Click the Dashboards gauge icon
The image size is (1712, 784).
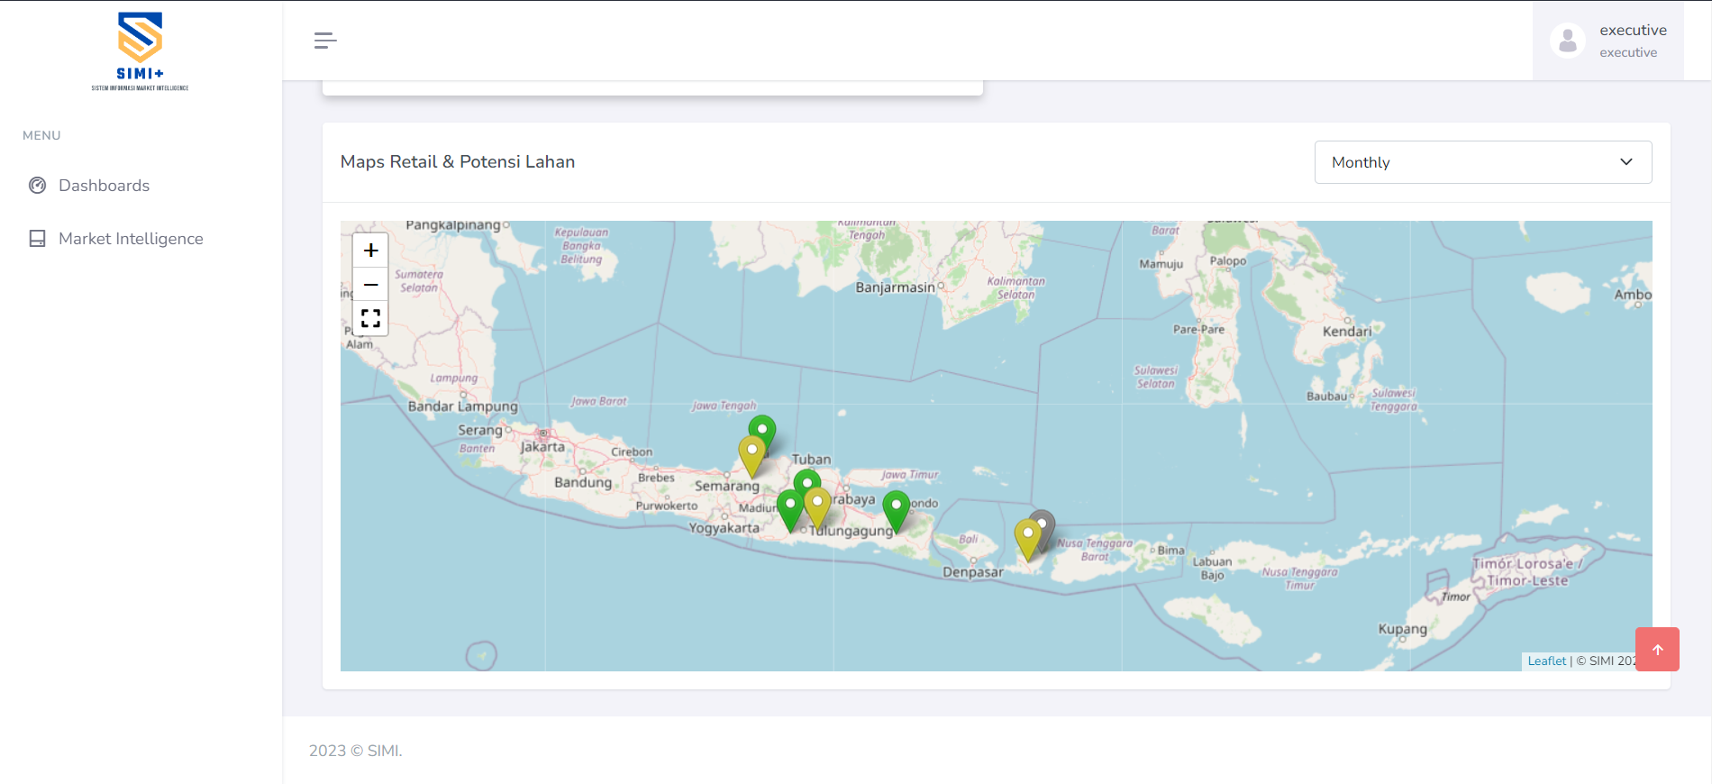pyautogui.click(x=38, y=186)
